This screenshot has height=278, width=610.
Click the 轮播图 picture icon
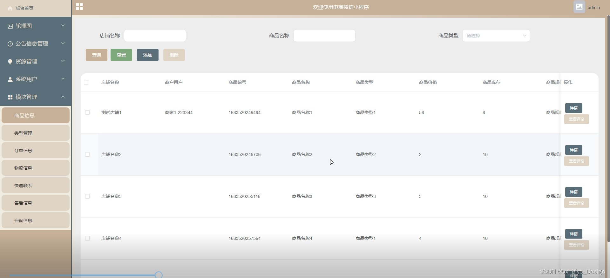point(10,26)
